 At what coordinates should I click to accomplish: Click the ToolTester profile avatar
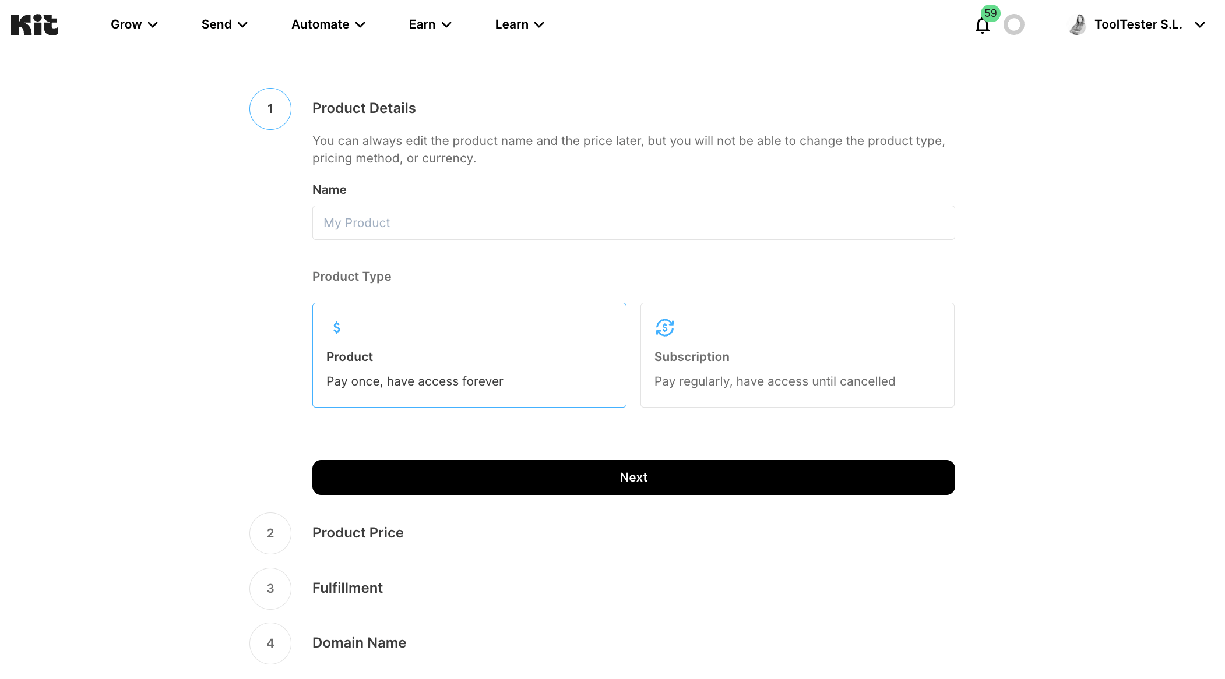(1078, 24)
